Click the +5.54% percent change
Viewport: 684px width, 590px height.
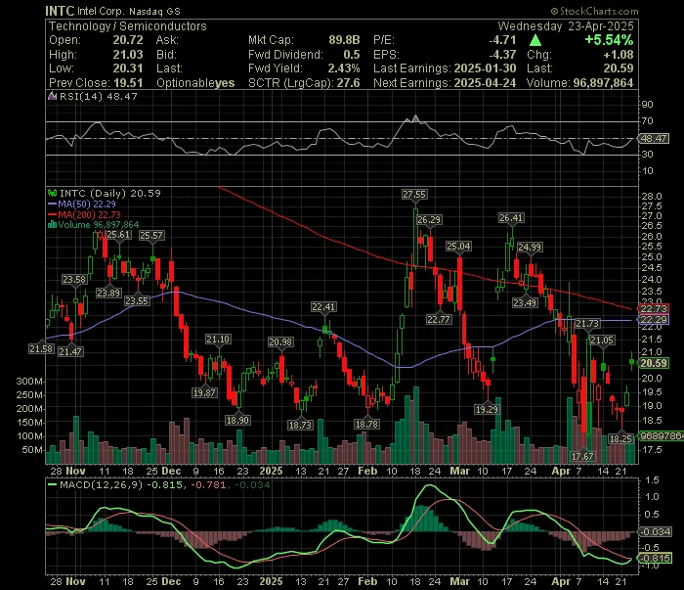coord(609,40)
